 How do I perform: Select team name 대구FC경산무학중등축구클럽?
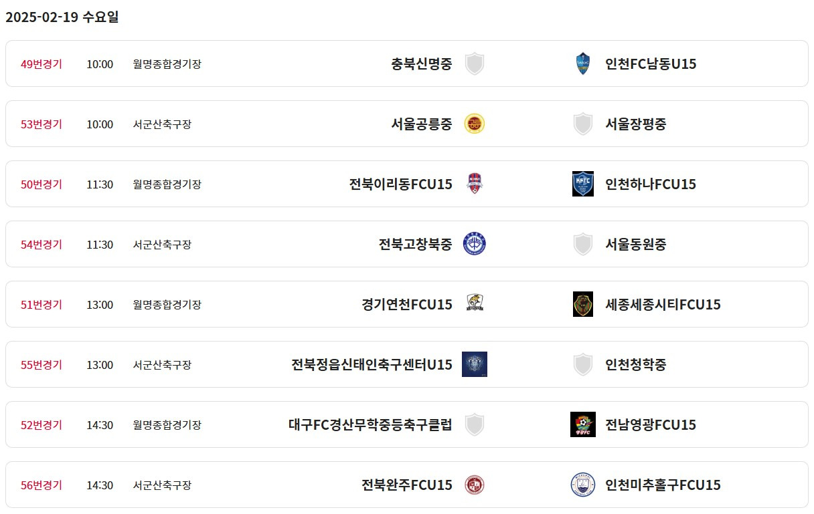point(370,425)
